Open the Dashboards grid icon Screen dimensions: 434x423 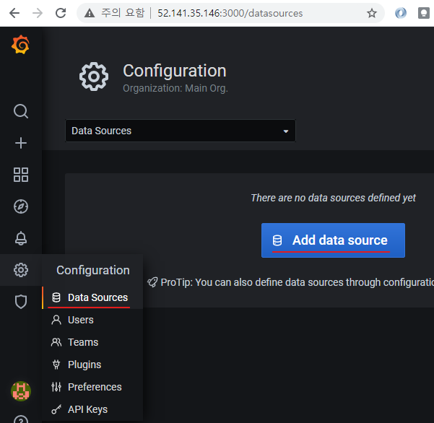point(21,175)
